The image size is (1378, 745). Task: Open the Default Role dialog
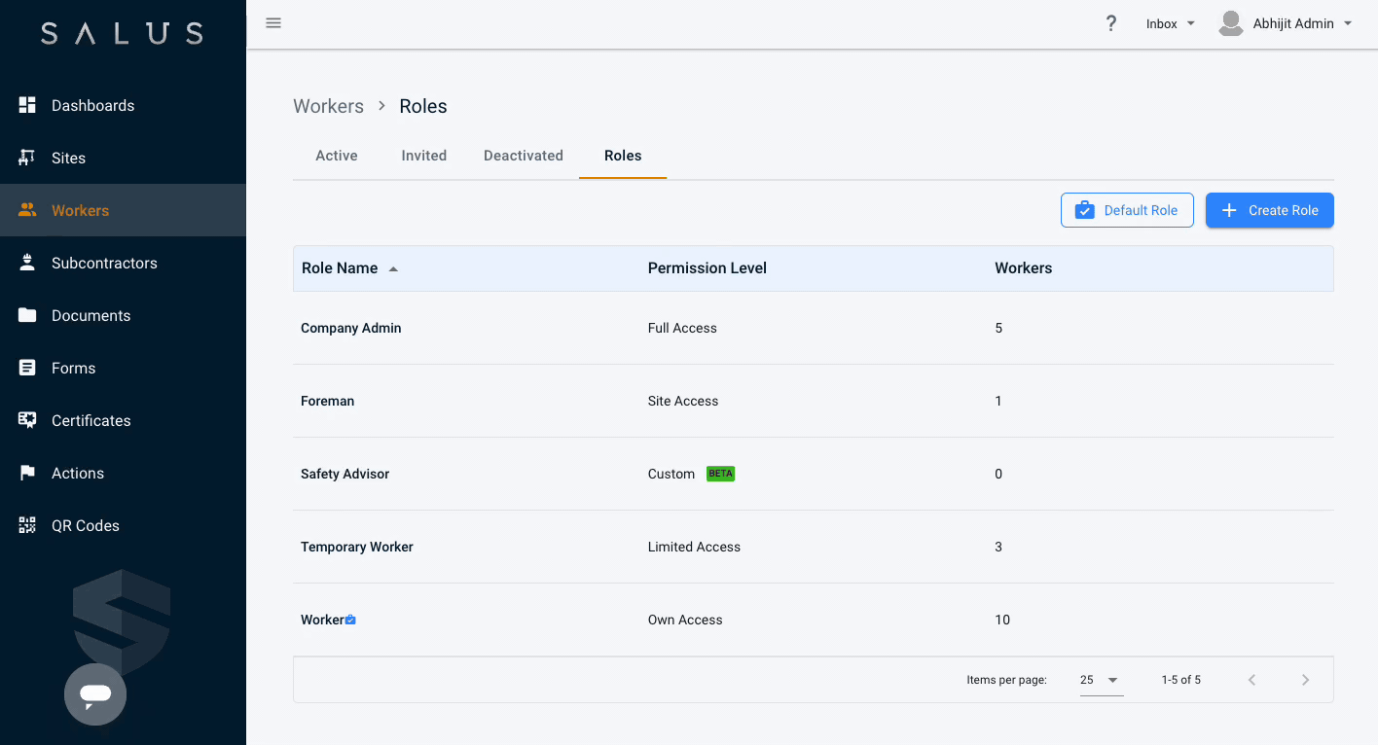tap(1127, 210)
